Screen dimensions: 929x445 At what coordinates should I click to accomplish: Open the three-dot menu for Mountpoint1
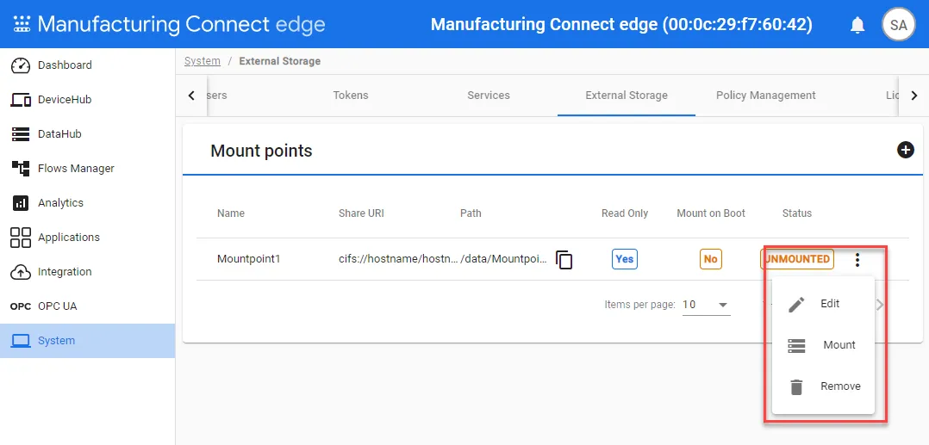pos(857,260)
